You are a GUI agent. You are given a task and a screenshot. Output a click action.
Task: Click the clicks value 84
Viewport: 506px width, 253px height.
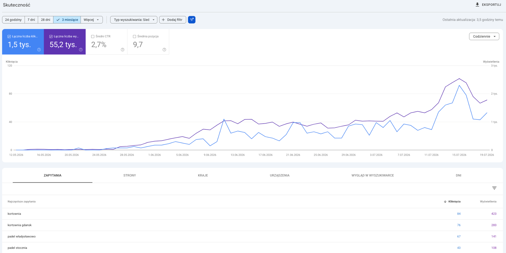459,214
